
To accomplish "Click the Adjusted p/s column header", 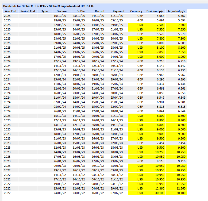I will point(176,11).
